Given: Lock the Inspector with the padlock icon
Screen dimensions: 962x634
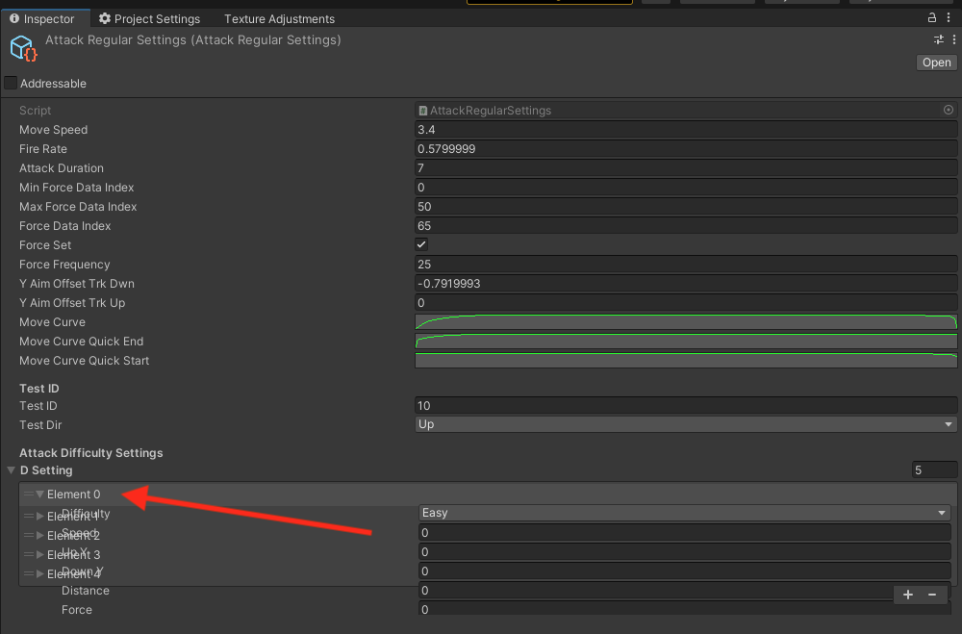Looking at the screenshot, I should (930, 17).
